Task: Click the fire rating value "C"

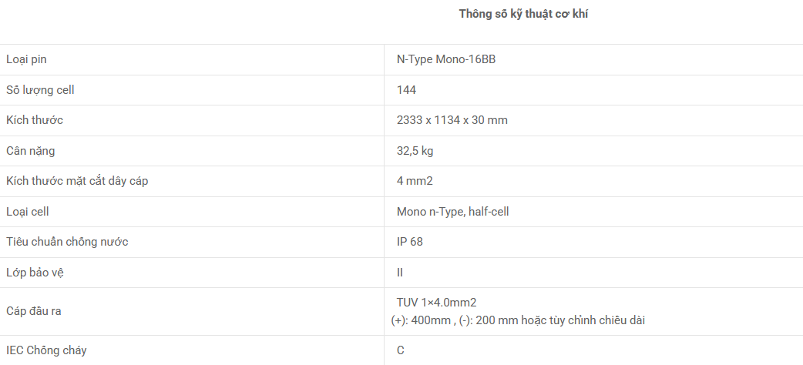Action: tap(401, 350)
